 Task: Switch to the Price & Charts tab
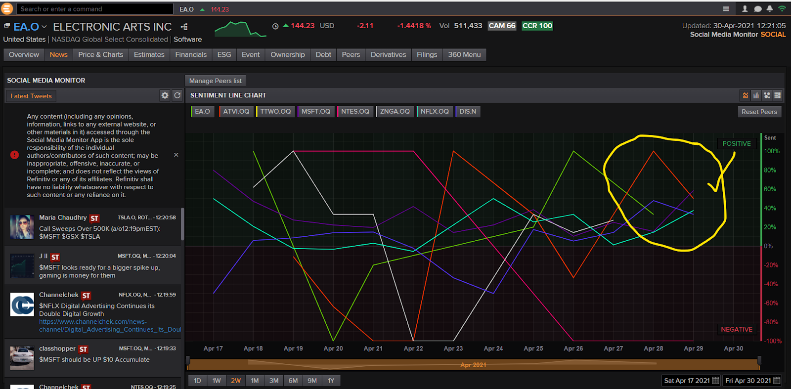click(x=100, y=55)
